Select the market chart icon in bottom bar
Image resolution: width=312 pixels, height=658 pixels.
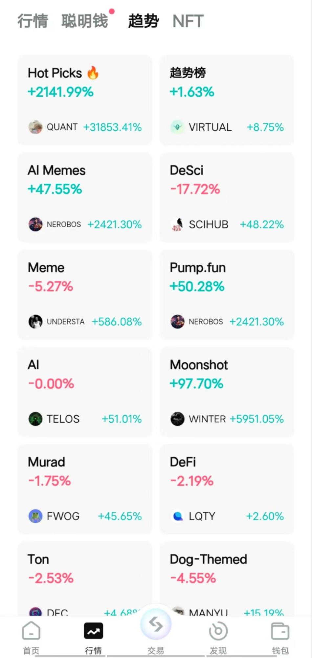coord(94,631)
